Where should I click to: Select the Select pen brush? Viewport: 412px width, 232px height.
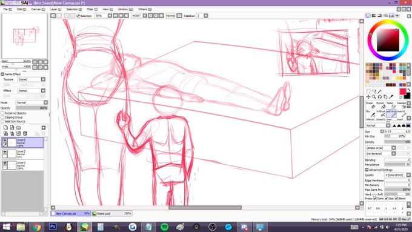[391, 105]
